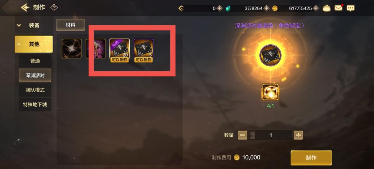
Task: Open the gold pouch shop icon
Action: (327, 8)
